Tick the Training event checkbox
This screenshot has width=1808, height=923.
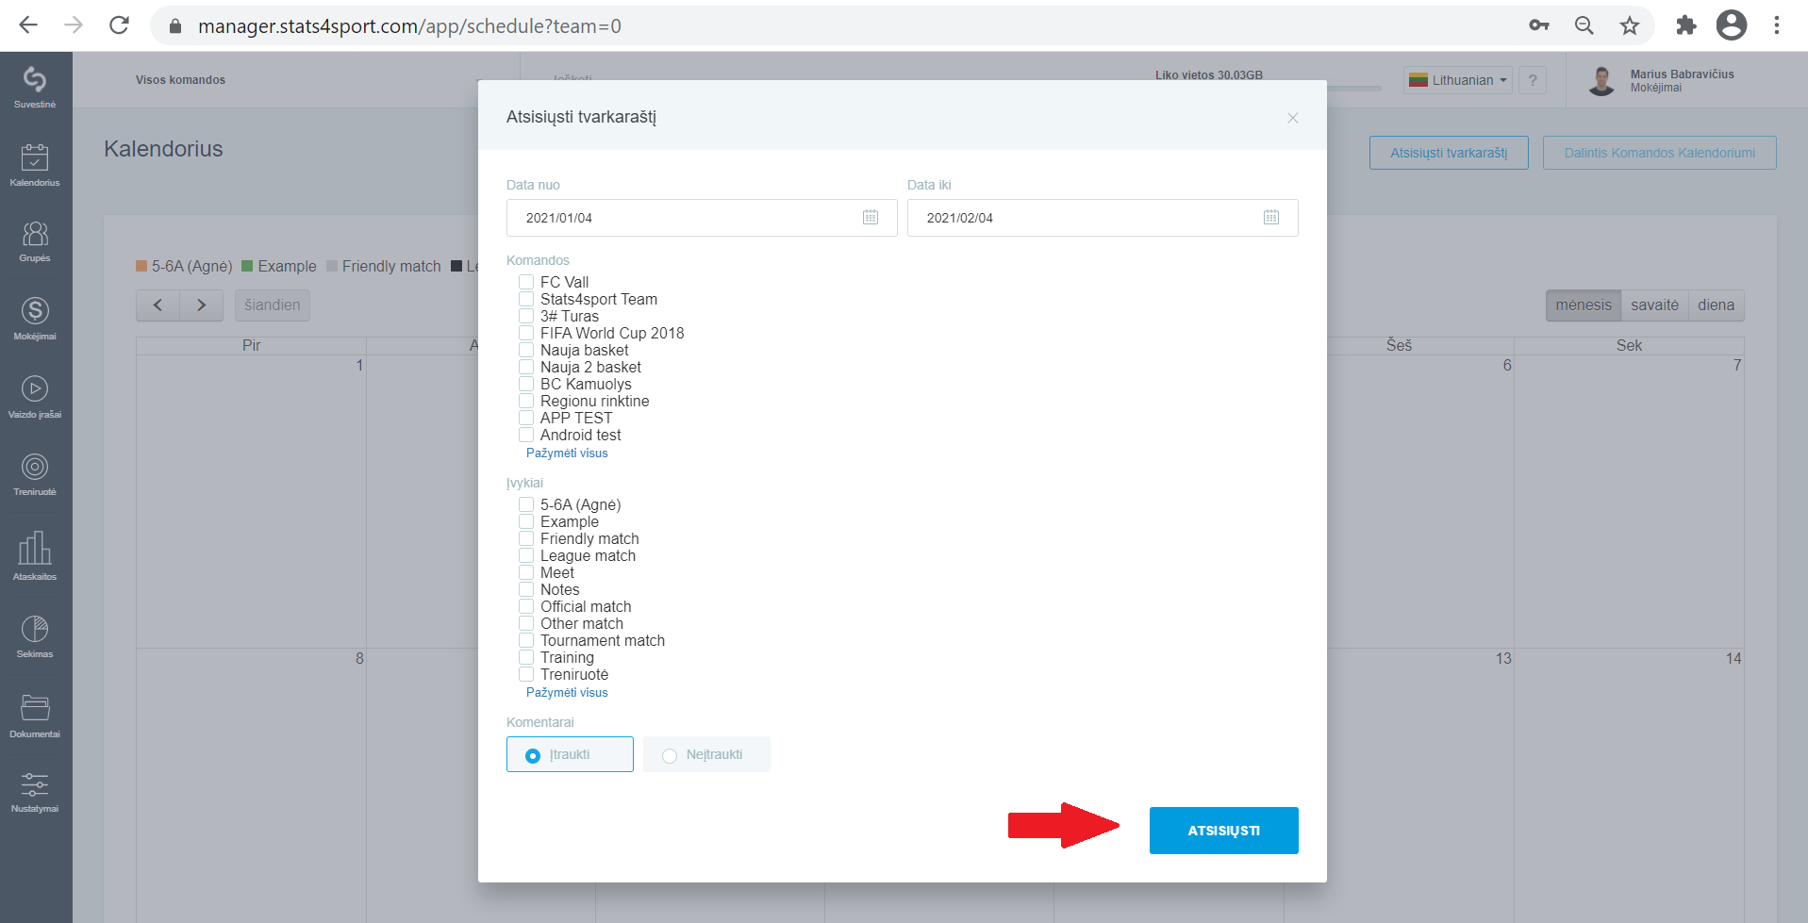526,657
